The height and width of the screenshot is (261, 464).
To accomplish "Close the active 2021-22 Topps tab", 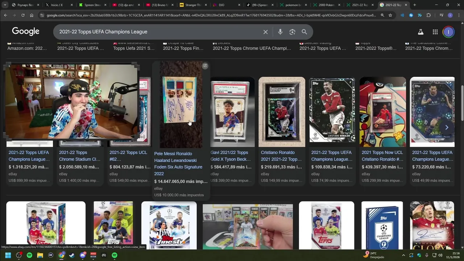I will (x=406, y=5).
